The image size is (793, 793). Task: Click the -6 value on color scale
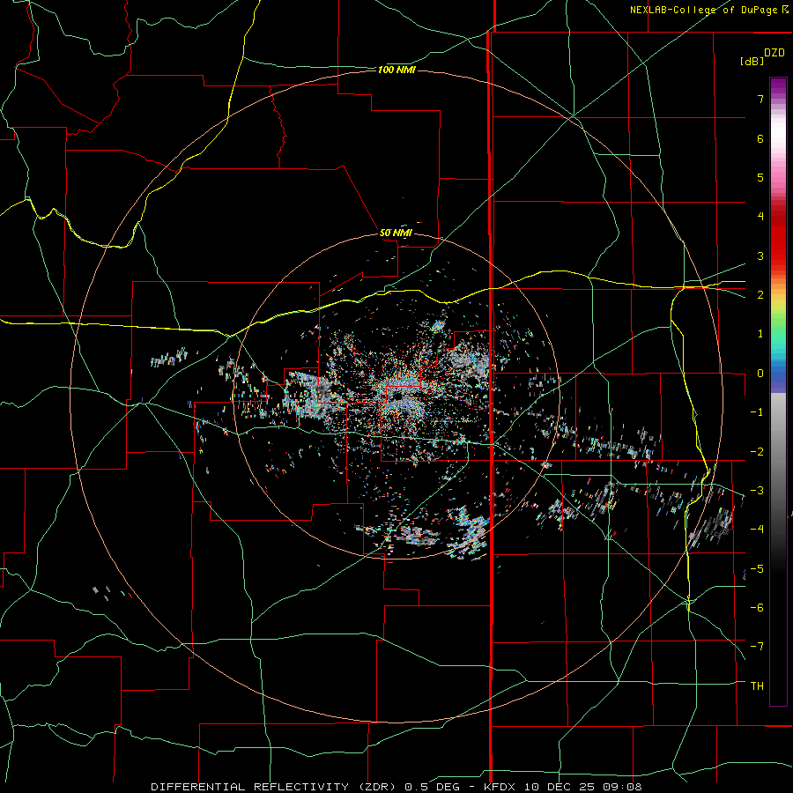pos(757,607)
